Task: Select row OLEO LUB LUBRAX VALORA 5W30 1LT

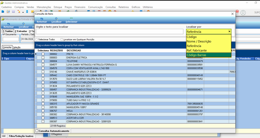Action: 135,79
